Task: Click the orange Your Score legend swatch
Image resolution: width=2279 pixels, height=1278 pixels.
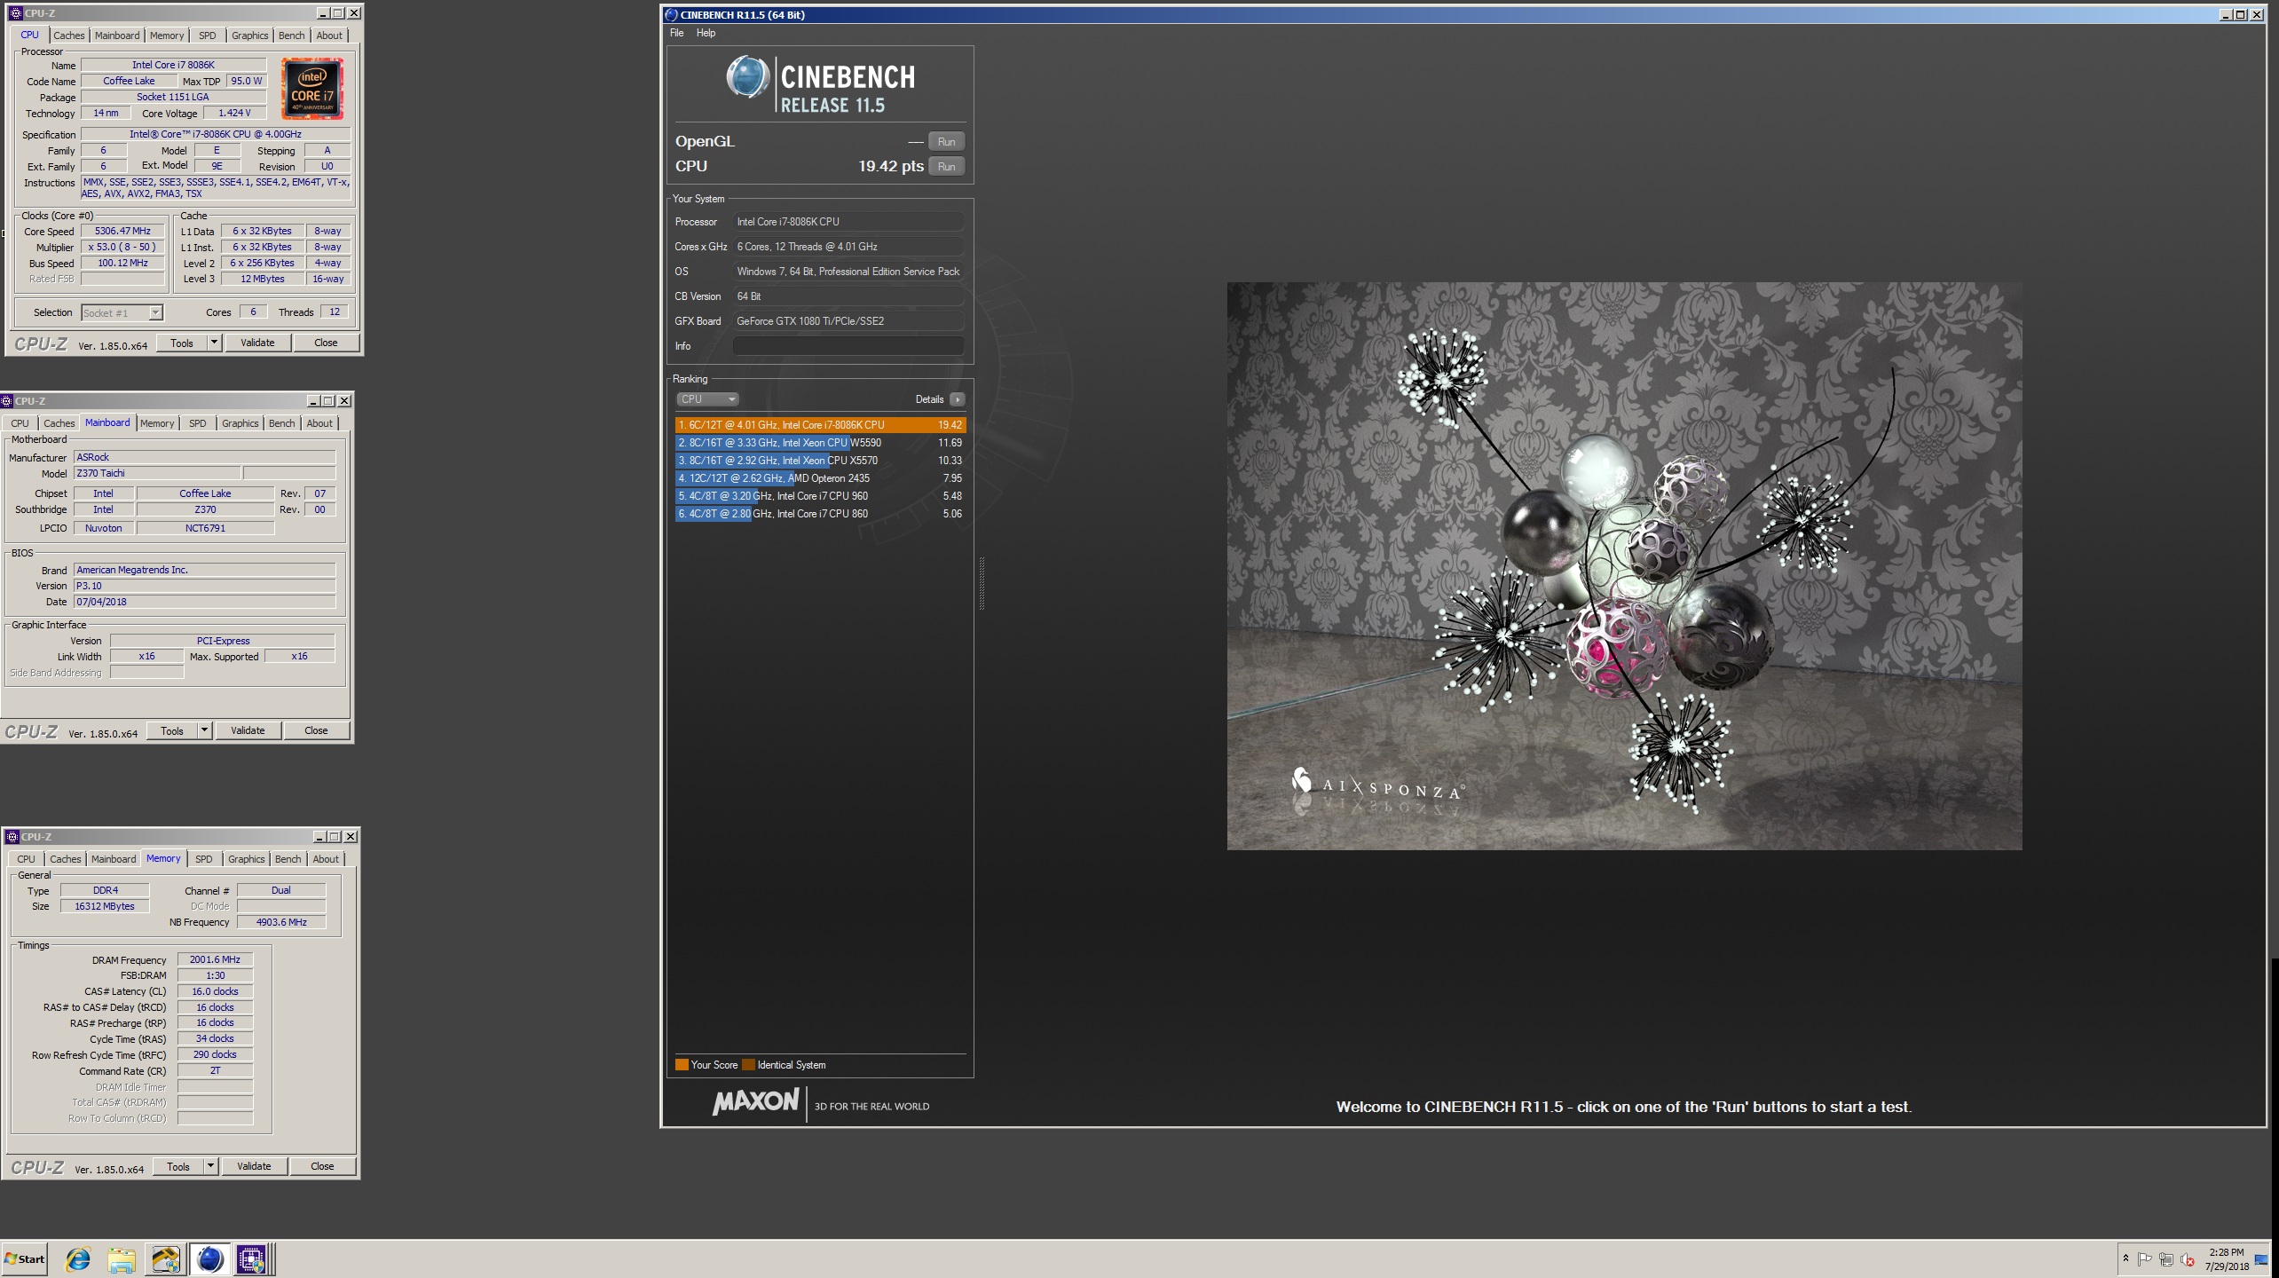Action: coord(682,1065)
